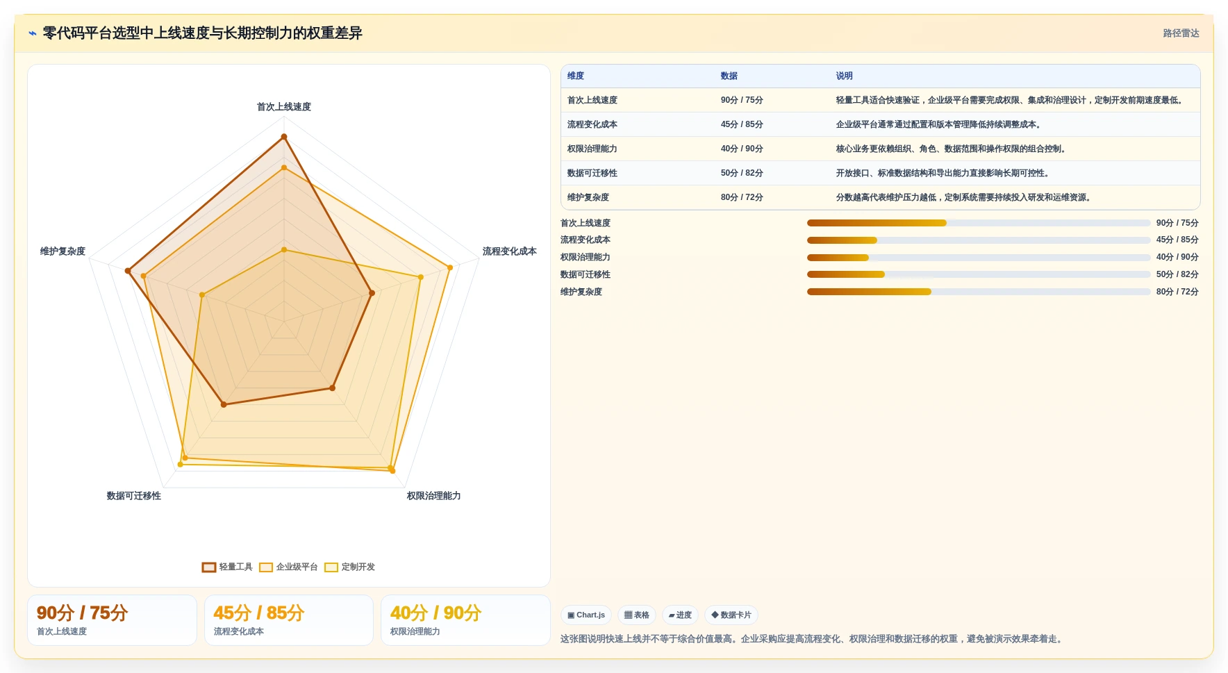This screenshot has width=1228, height=673.
Task: Select the 表格 tag chip
Action: click(637, 615)
